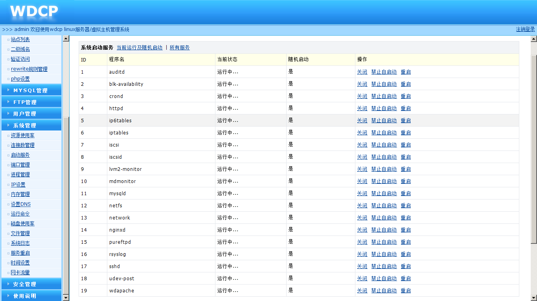The image size is (537, 301).
Task: Open 服务重启 page
Action: coord(20,253)
